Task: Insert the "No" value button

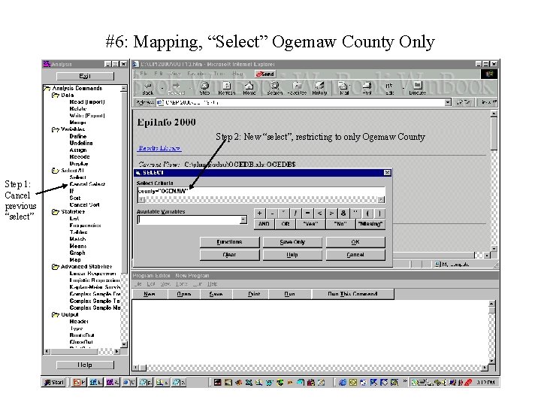Action: click(x=340, y=224)
